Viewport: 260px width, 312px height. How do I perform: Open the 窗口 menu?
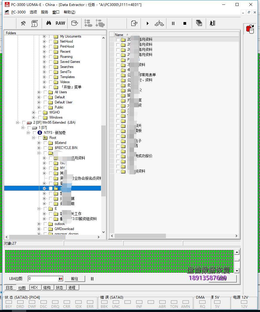pyautogui.click(x=56, y=12)
